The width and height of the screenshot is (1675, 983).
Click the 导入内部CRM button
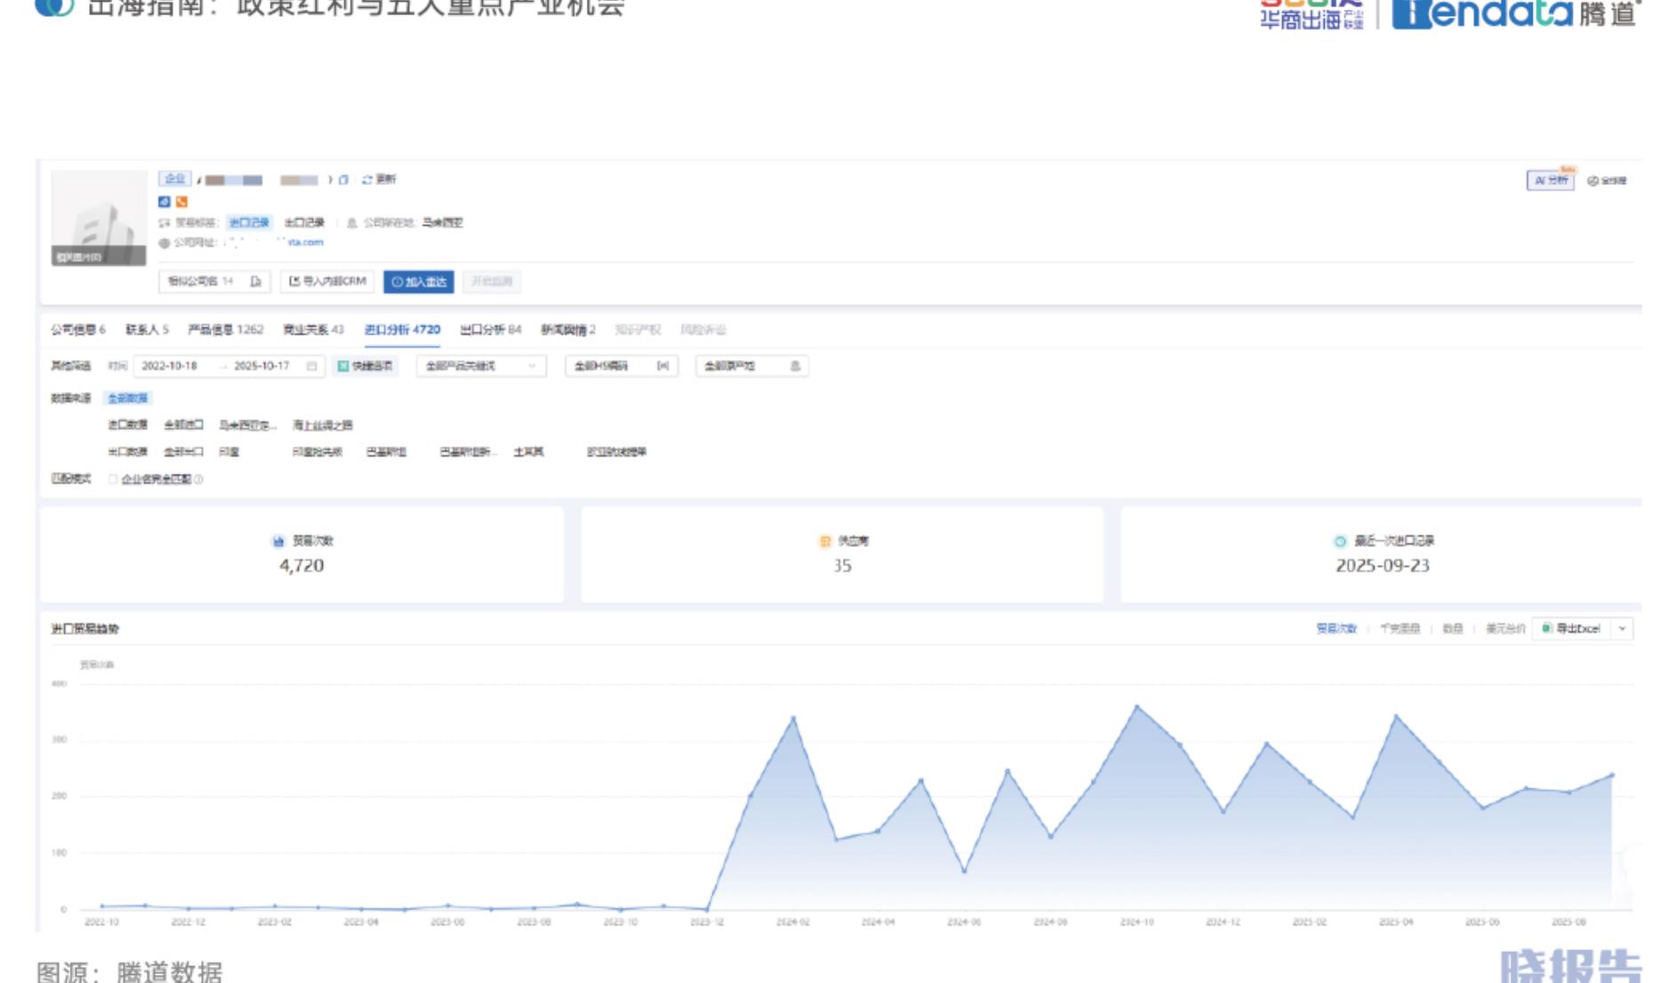coord(327,282)
